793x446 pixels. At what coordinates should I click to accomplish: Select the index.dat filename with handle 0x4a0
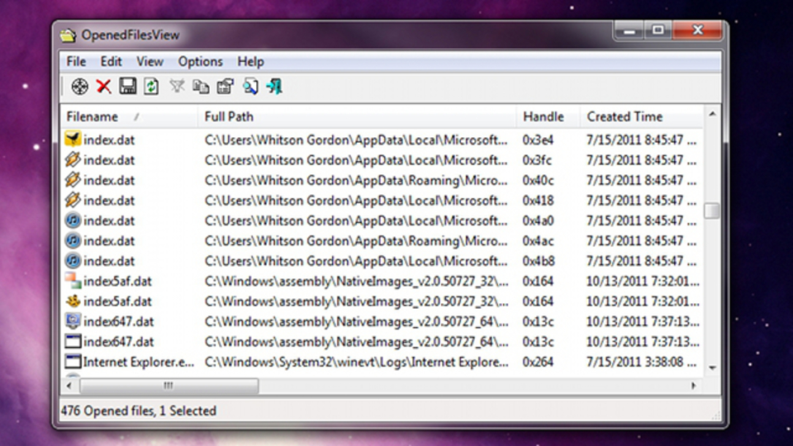[x=109, y=221]
